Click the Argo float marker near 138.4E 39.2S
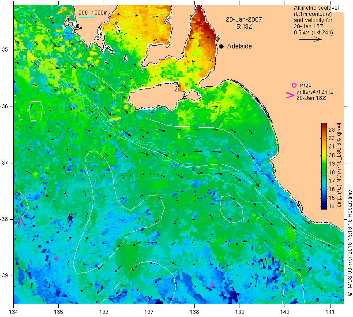Viewport: 353px width, 317px height. click(x=212, y=285)
